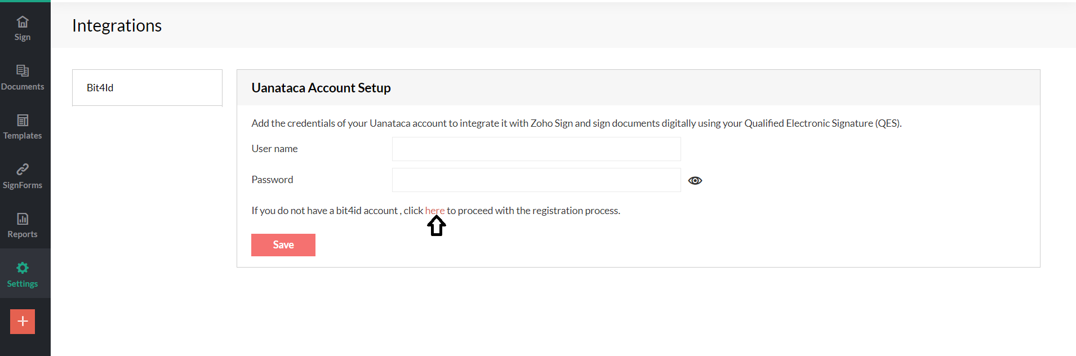
Task: Click the Reports bar-chart icon
Action: point(23,219)
